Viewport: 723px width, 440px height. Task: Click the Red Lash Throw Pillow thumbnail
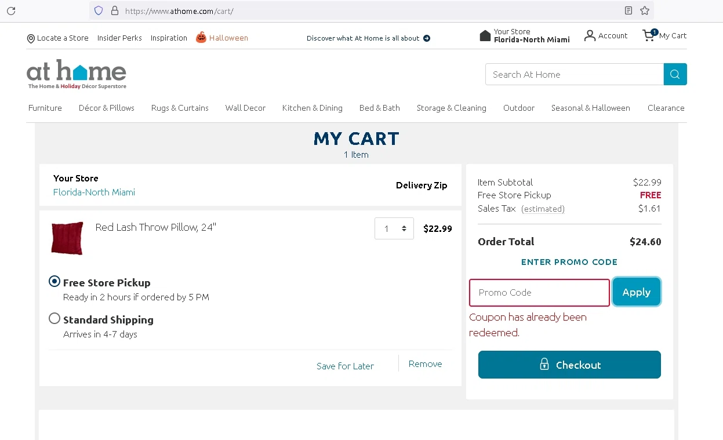coord(67,238)
